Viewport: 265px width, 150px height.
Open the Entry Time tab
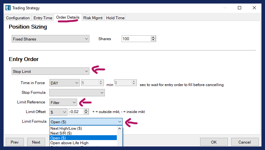43,18
